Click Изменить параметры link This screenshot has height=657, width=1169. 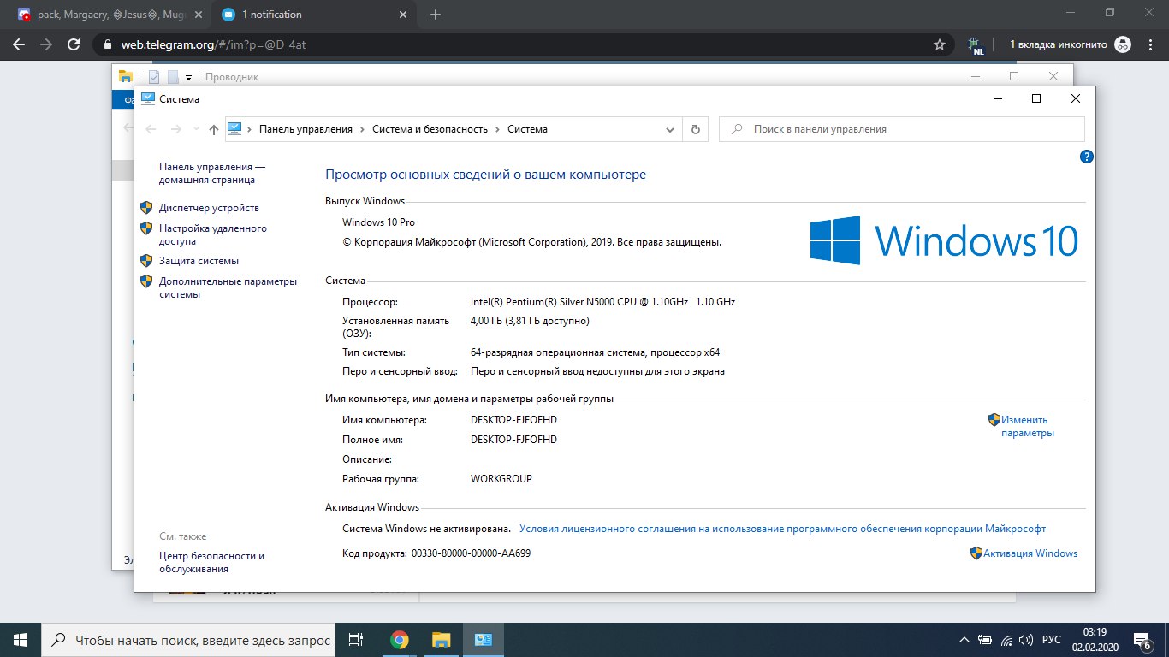click(x=1027, y=426)
